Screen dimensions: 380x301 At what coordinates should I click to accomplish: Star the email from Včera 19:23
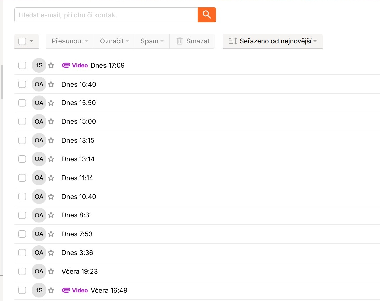point(51,271)
